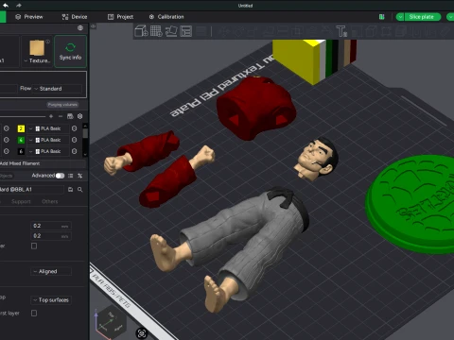This screenshot has width=454, height=340.
Task: Click the first 0.2 layer height field
Action: coord(51,226)
